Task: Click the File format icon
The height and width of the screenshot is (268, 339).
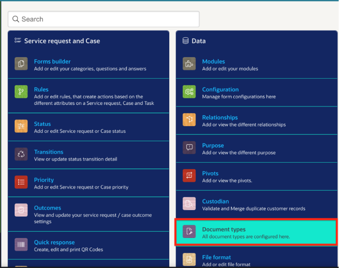Action: 189,259
